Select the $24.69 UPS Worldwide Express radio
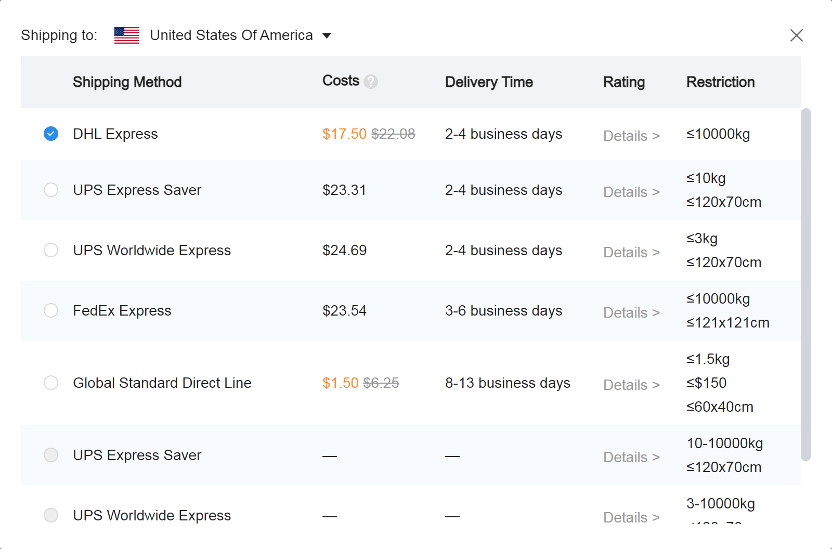The image size is (832, 549). pos(51,250)
